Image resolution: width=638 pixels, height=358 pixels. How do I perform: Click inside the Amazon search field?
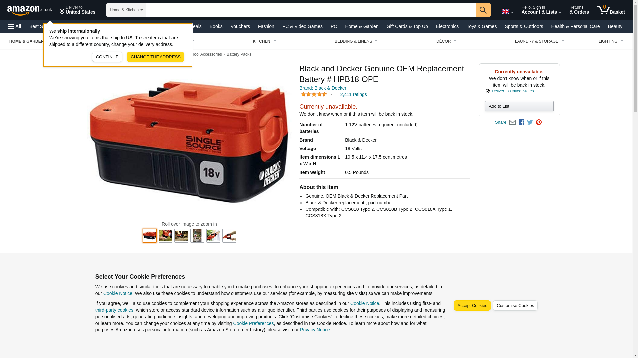(x=311, y=10)
